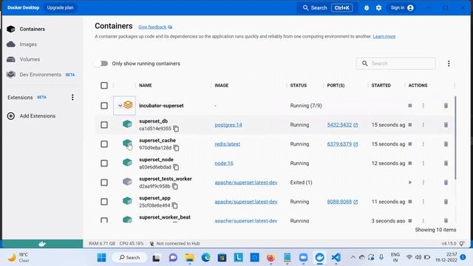Screen dimensions: 473x266
Task: Open the containers list options menu
Action: [449, 64]
